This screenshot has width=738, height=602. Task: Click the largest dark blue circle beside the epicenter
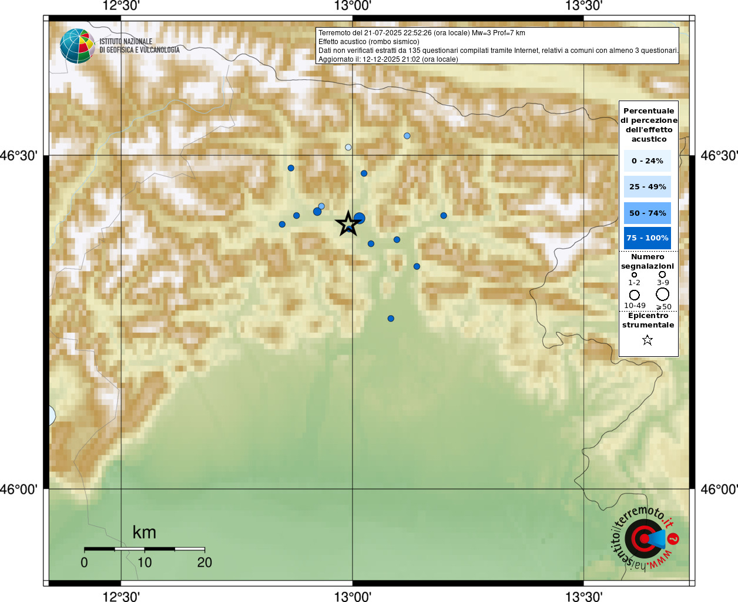(x=360, y=219)
